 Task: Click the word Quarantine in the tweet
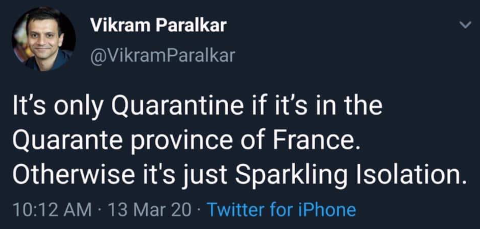[177, 106]
